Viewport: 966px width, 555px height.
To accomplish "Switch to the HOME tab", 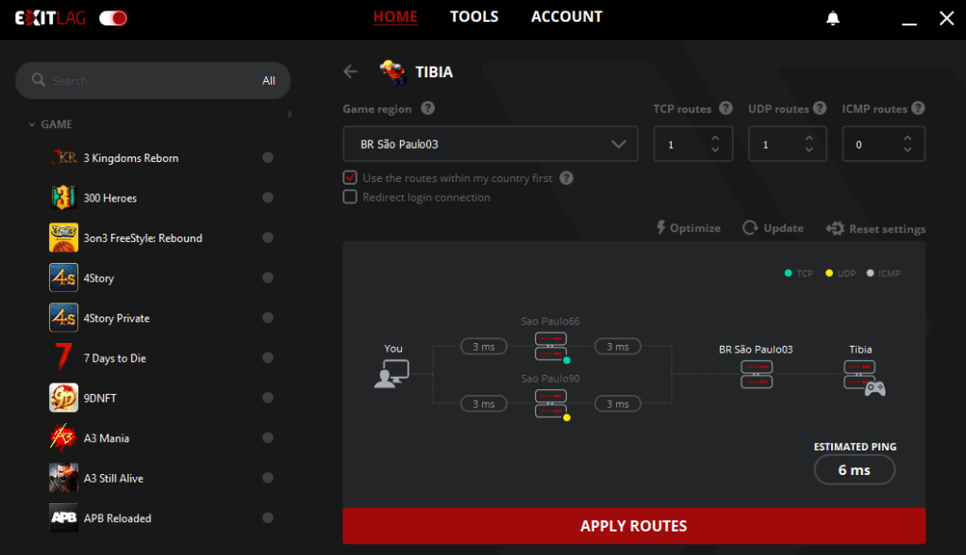I will [395, 17].
